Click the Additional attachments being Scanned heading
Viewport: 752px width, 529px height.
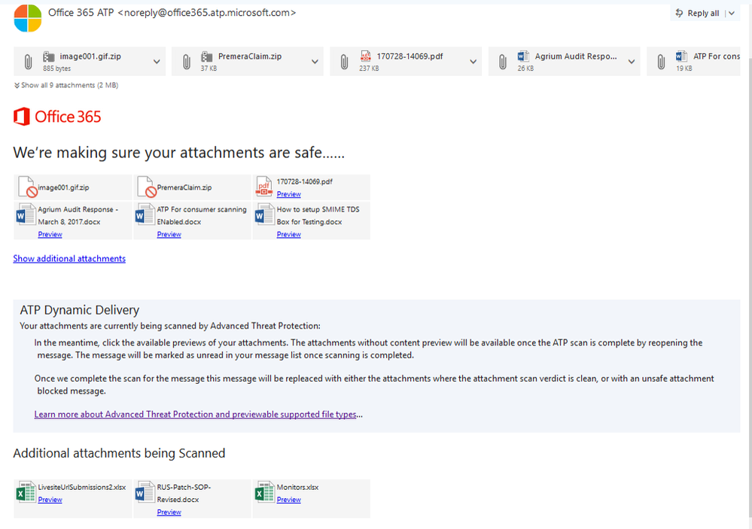pos(119,453)
